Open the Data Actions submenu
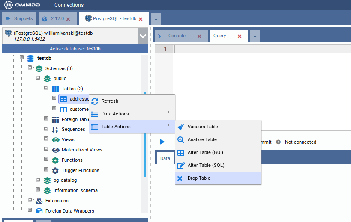The image size is (351, 222). [132, 114]
